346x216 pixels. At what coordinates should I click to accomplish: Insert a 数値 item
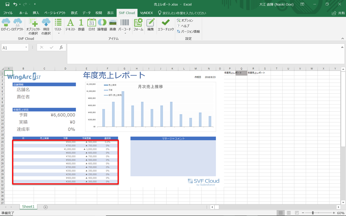tap(81, 25)
